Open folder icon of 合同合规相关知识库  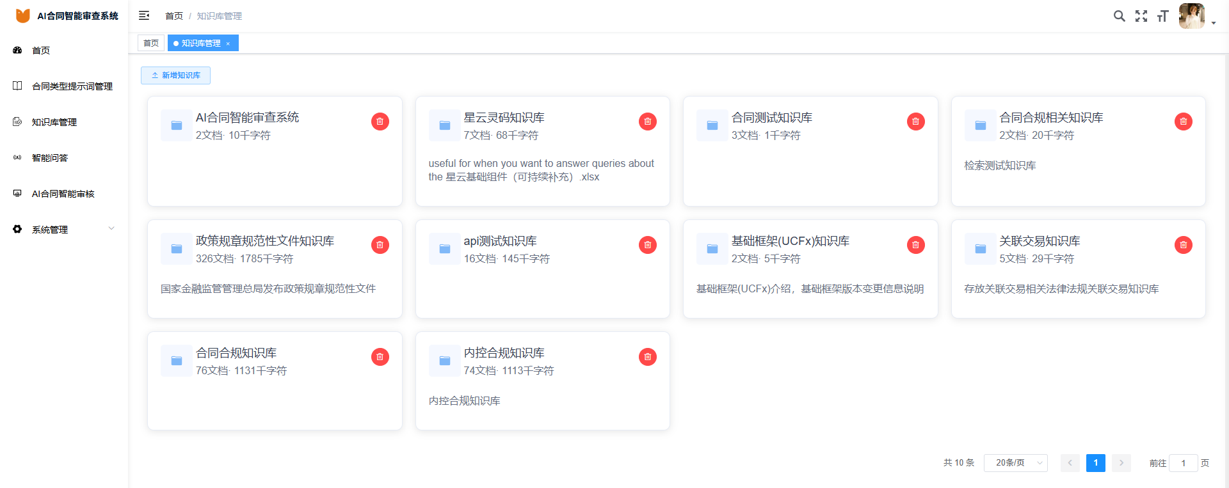tap(981, 125)
